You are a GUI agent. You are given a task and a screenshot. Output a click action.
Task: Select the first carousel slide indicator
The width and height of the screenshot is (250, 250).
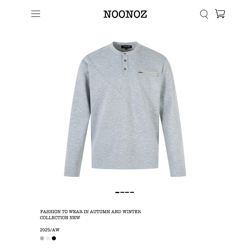pyautogui.click(x=117, y=192)
